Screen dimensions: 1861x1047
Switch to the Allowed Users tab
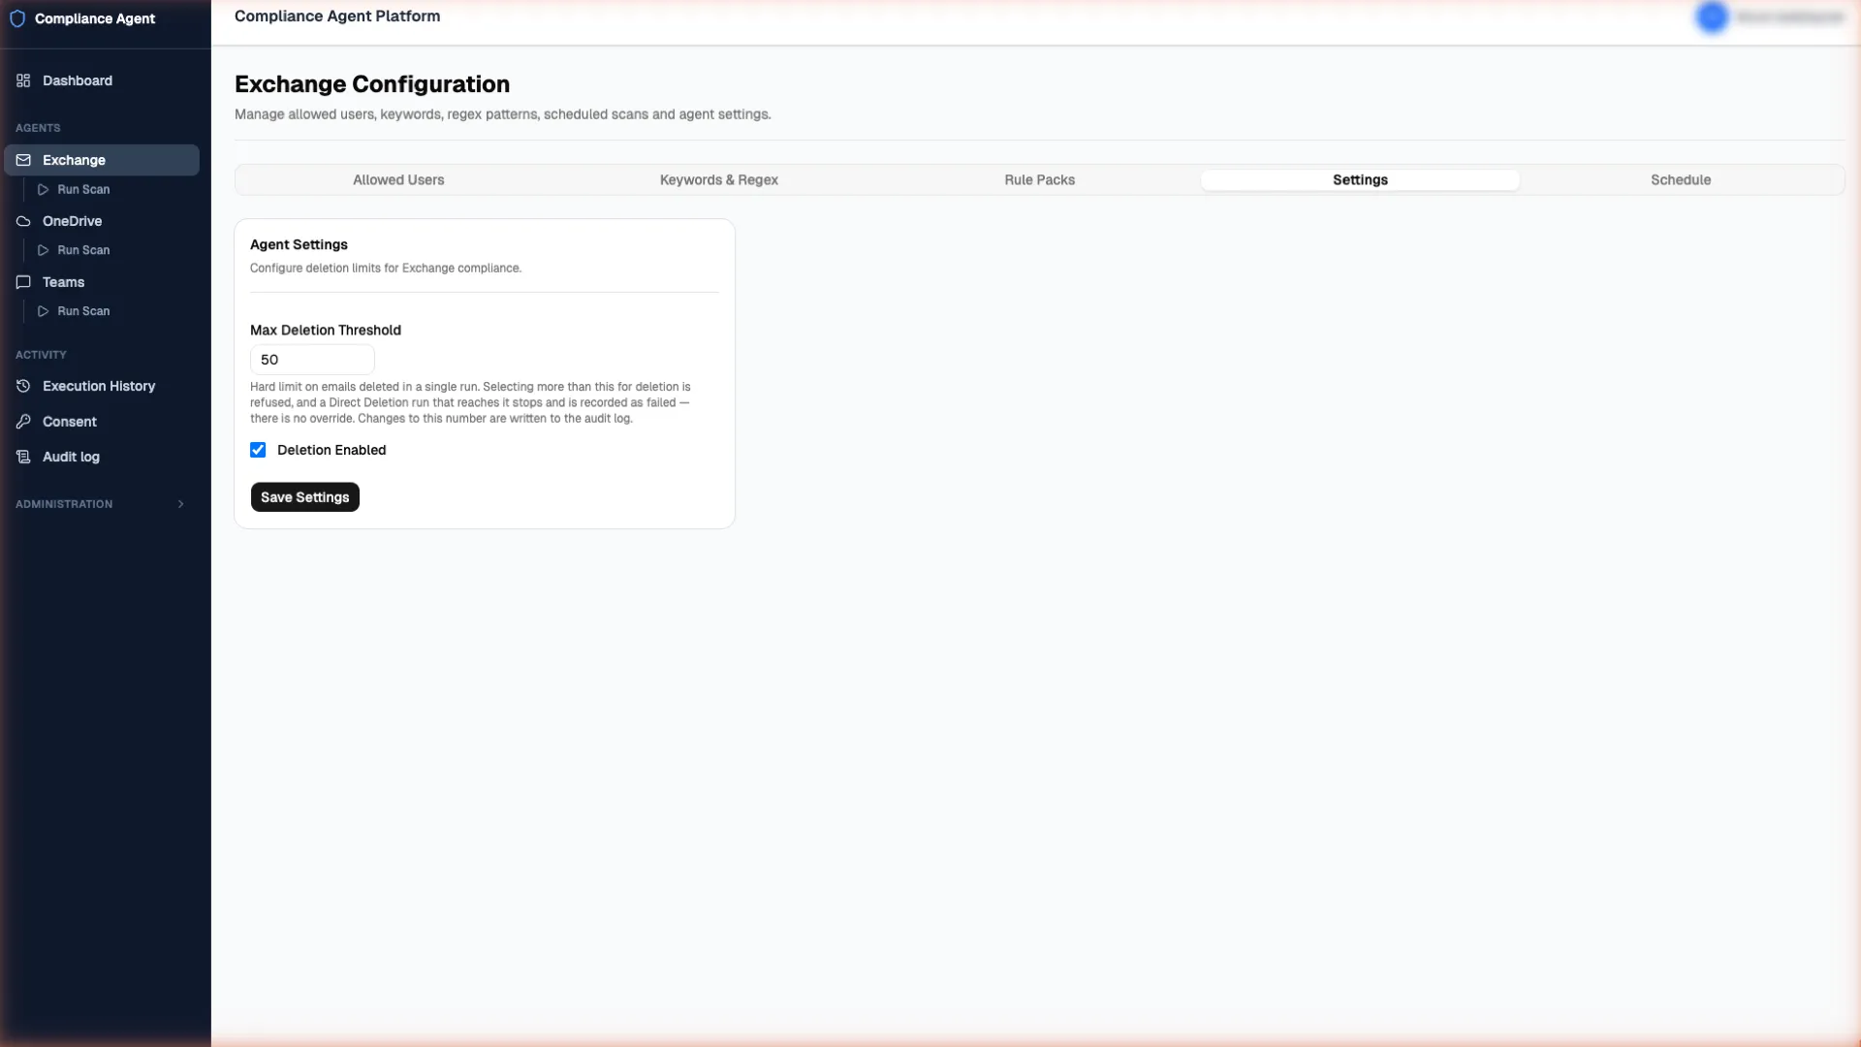tap(398, 180)
